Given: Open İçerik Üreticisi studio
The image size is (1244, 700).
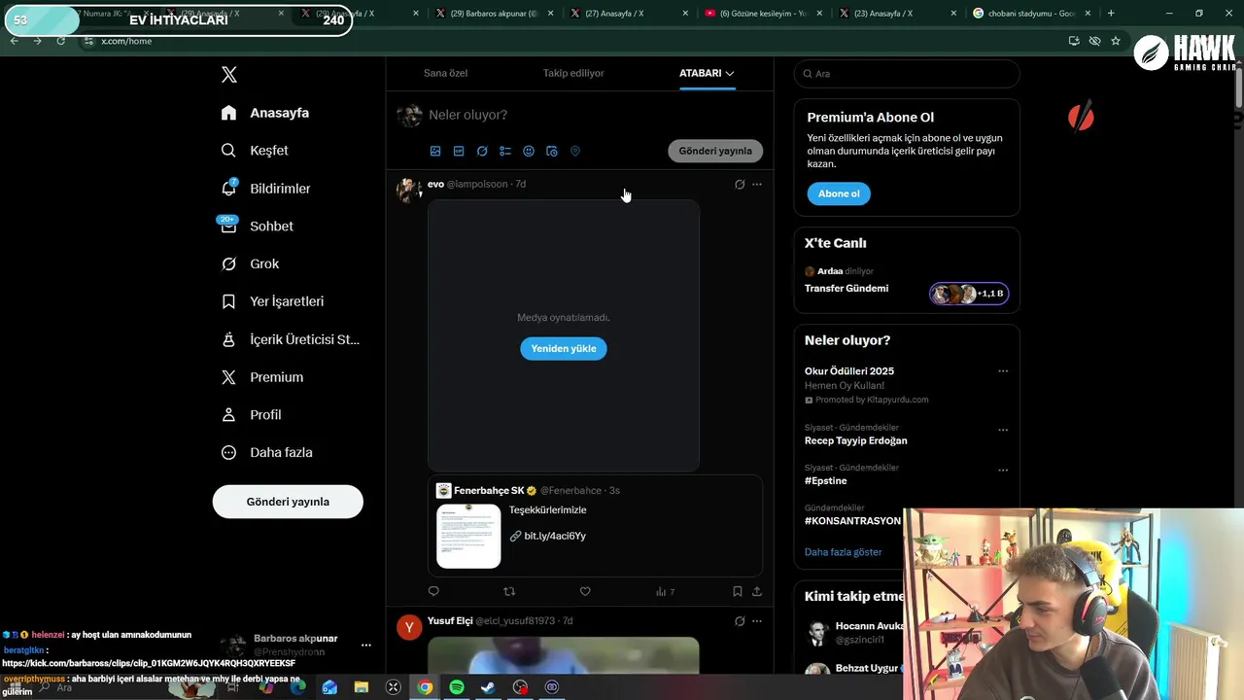Looking at the screenshot, I should pos(291,339).
